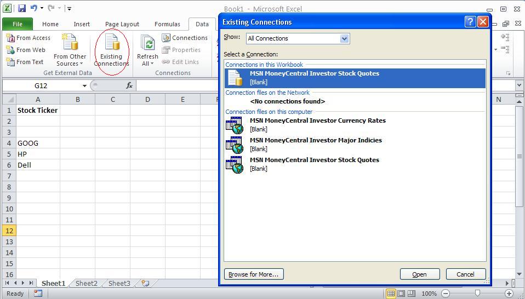
Task: Expand the formula bar with the arrow
Action: pos(519,85)
